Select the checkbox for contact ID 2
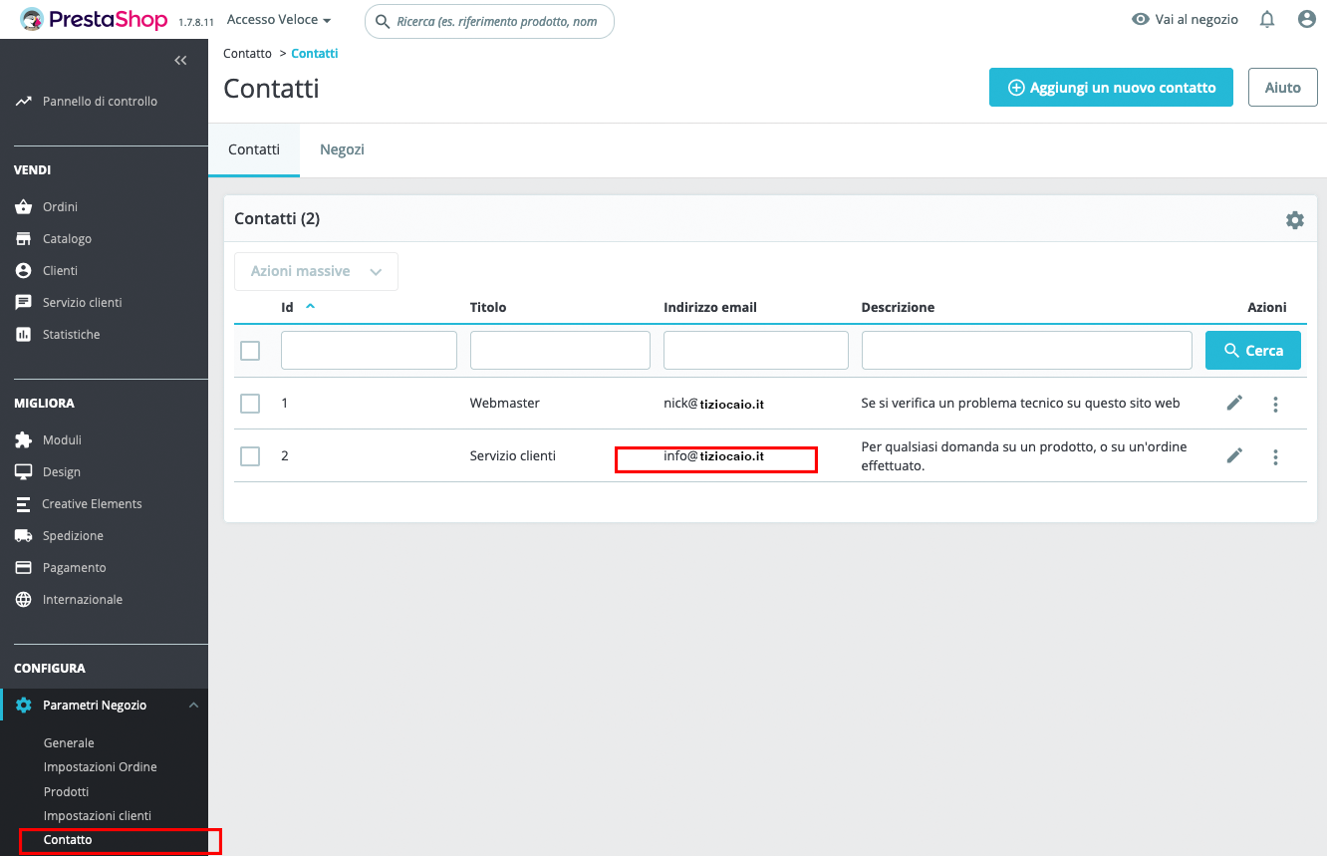1327x856 pixels. click(250, 456)
